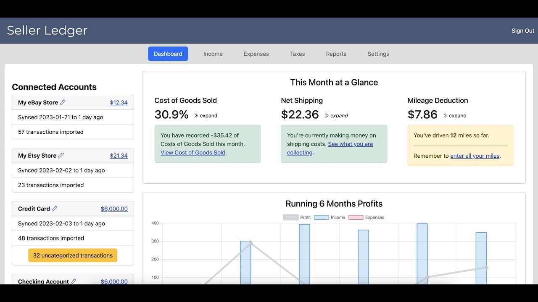Toggle the Expenses legend swatch in chart
Viewport: 538px width, 302px height.
click(356, 217)
